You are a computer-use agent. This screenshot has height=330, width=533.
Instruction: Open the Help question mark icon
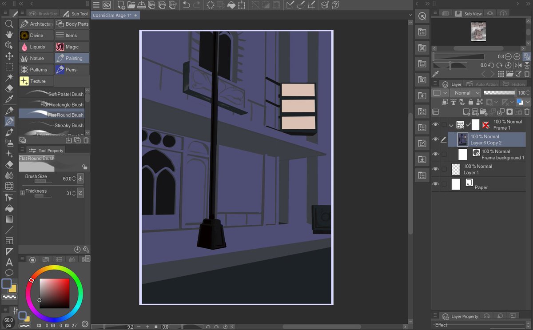[x=335, y=5]
